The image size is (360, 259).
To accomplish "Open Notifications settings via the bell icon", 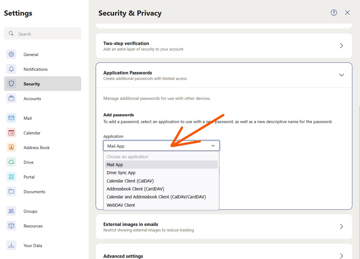I will point(11,69).
